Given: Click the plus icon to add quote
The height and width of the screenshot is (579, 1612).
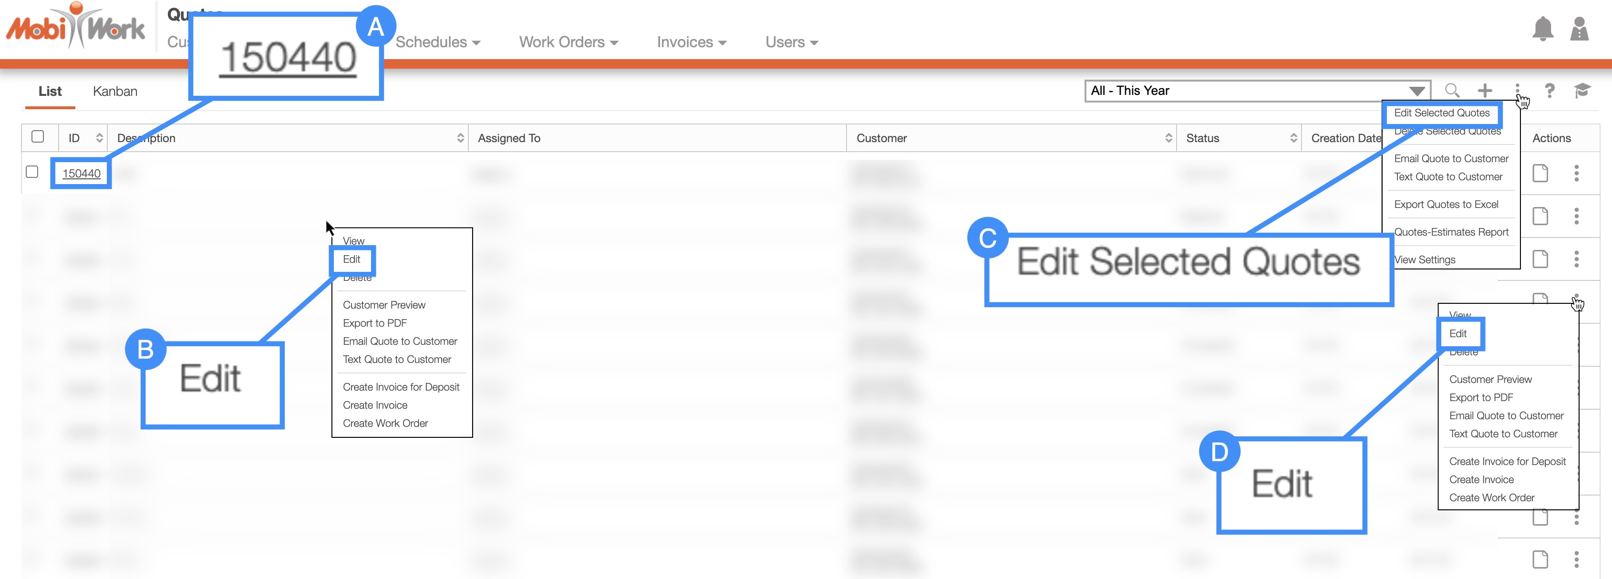Looking at the screenshot, I should pos(1484,91).
